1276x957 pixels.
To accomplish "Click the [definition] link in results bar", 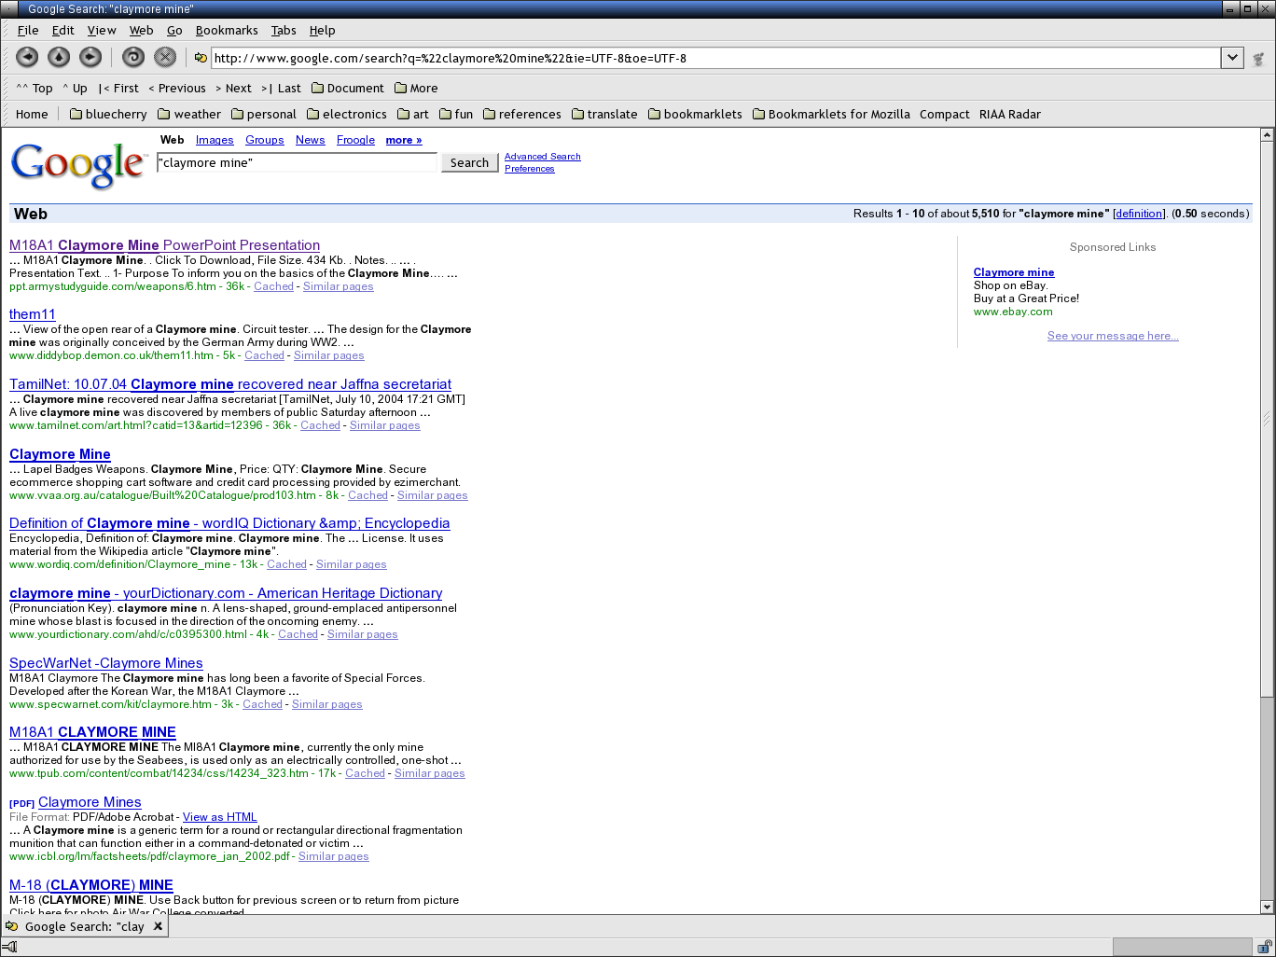I will pyautogui.click(x=1139, y=214).
